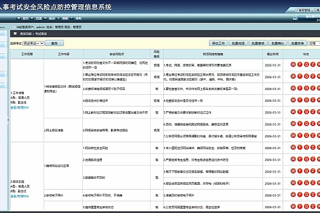Click W status icon in 擅自重置考生审核状态 row
Viewport: 320px width, 213px height.
pyautogui.click(x=293, y=207)
